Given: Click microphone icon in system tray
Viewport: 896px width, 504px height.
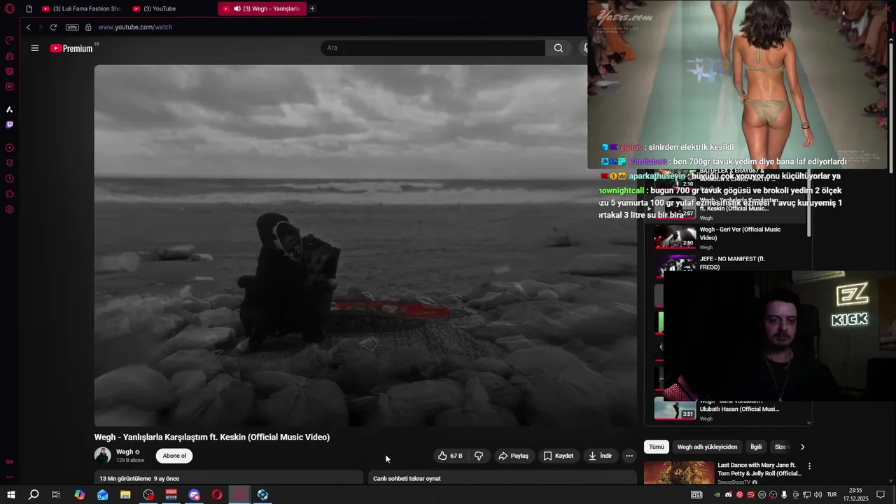Looking at the screenshot, I should pos(784,495).
